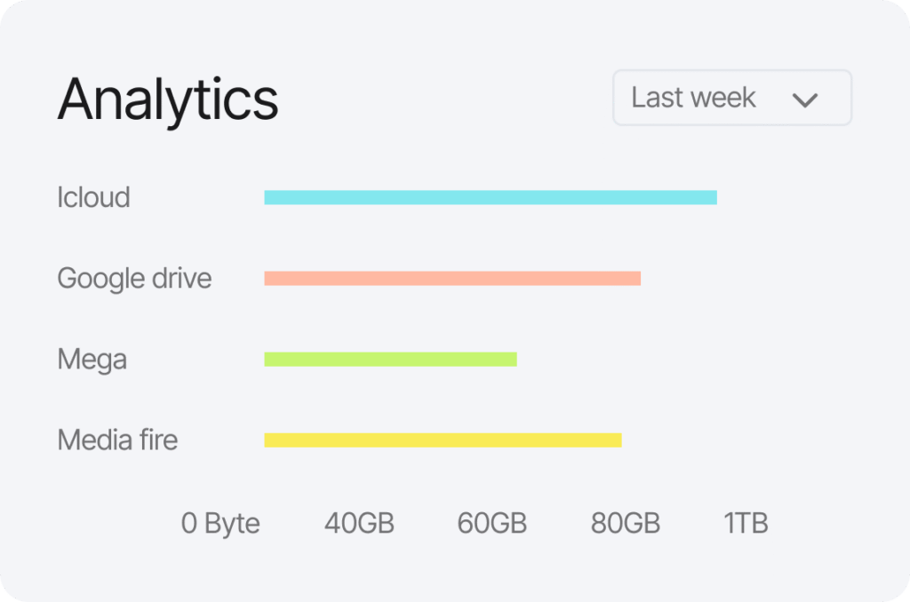Click the 0 Byte axis label
This screenshot has width=910, height=602.
click(x=220, y=524)
